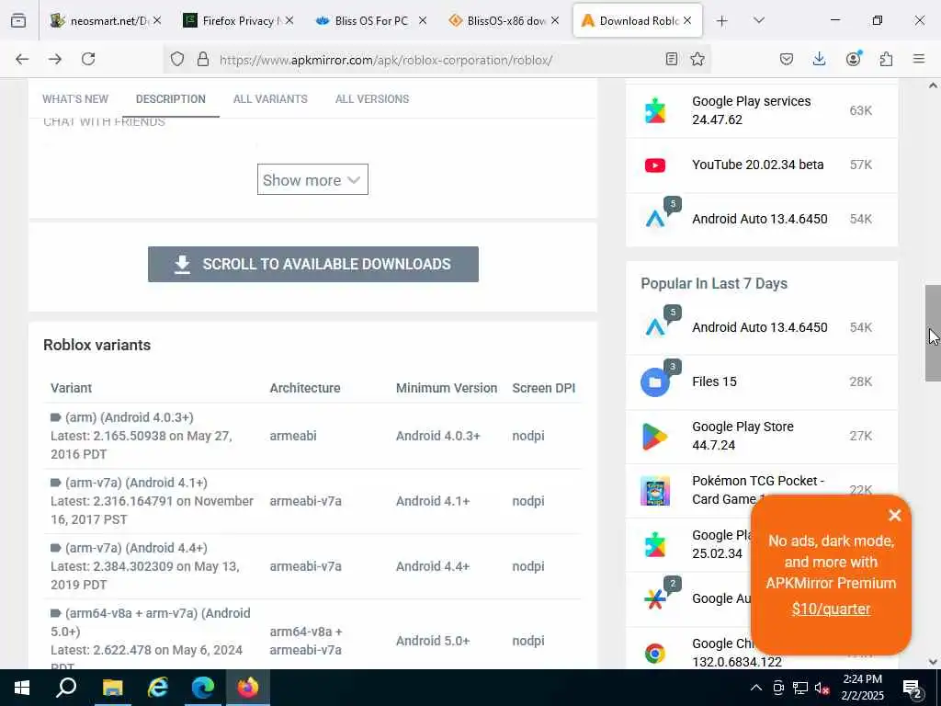Expand description with Show more
This screenshot has height=706, width=941.
click(x=312, y=179)
